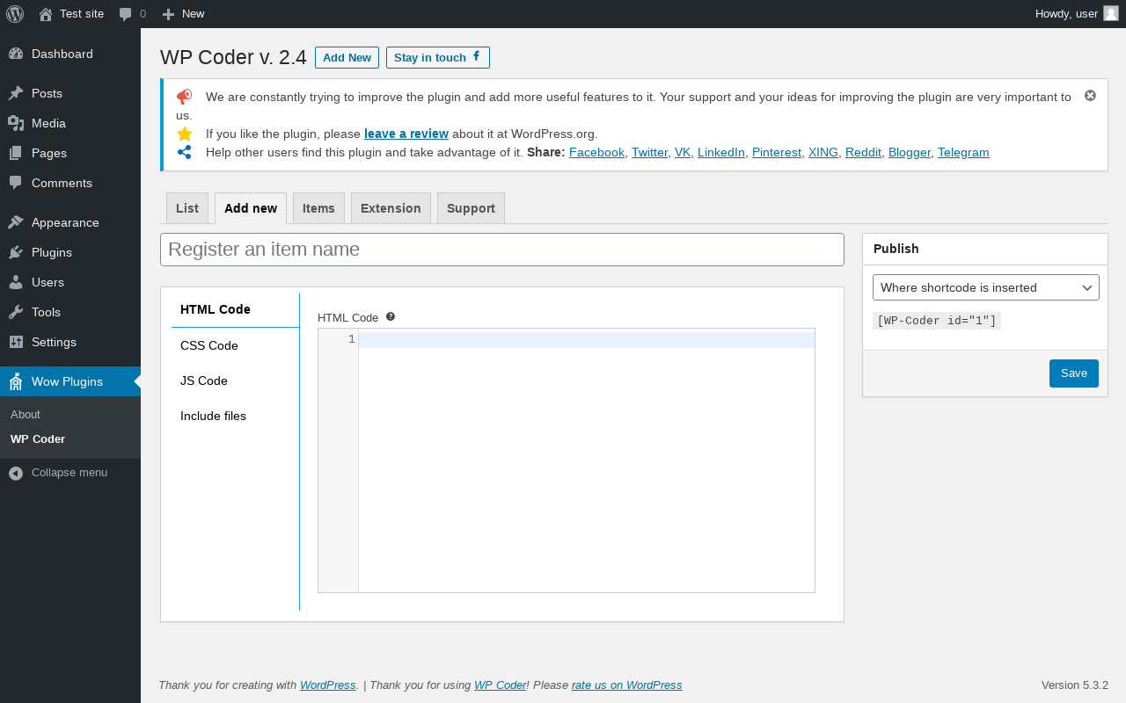Share via the Facebook link

click(596, 152)
